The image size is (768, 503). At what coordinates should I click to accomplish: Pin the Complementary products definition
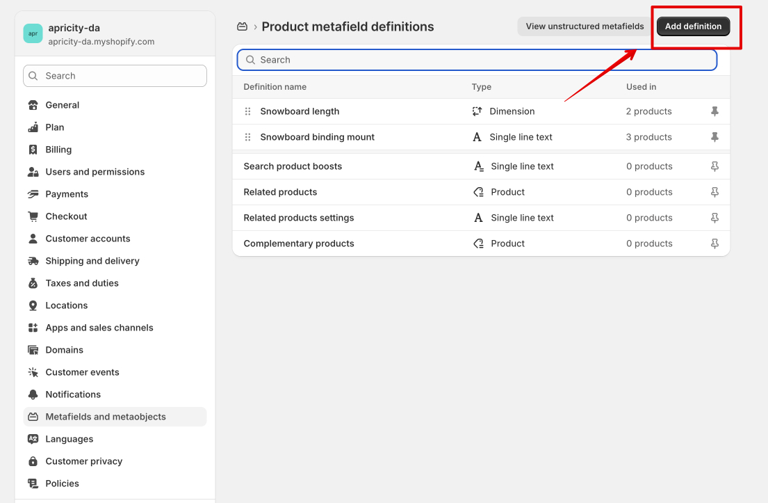(x=714, y=243)
